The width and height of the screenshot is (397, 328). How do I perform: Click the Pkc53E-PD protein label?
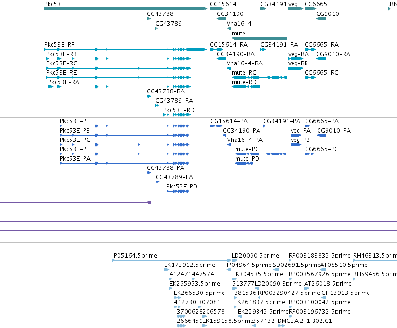click(x=182, y=187)
